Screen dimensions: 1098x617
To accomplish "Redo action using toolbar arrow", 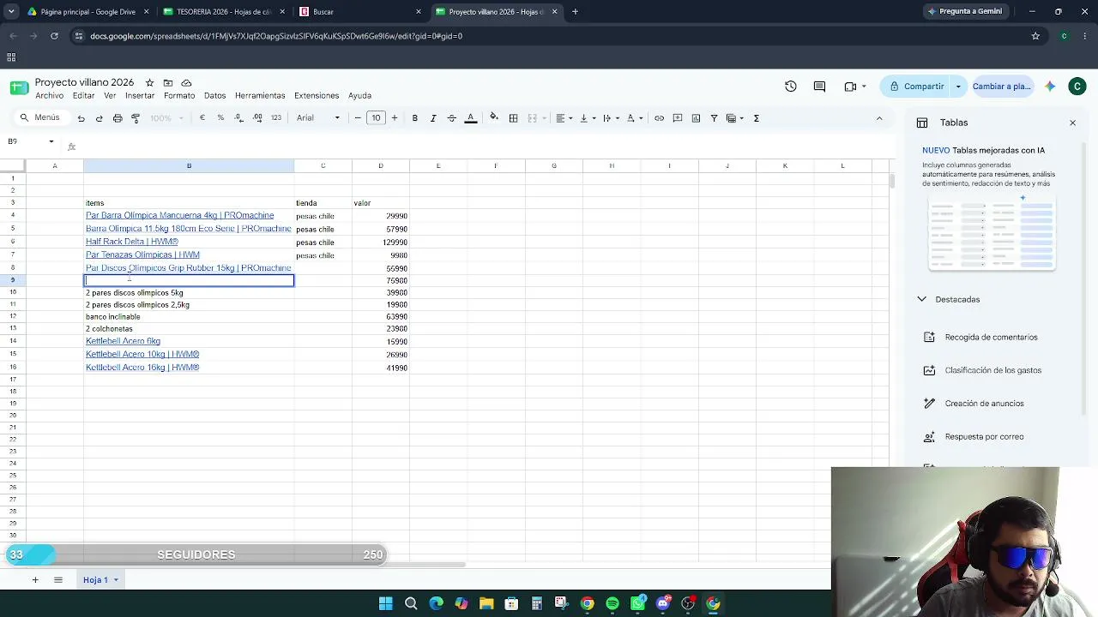I will [x=99, y=118].
